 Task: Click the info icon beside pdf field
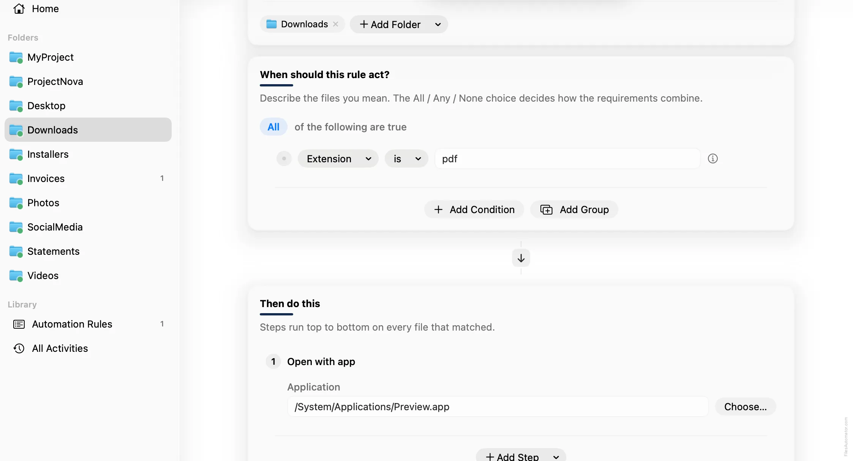coord(712,158)
